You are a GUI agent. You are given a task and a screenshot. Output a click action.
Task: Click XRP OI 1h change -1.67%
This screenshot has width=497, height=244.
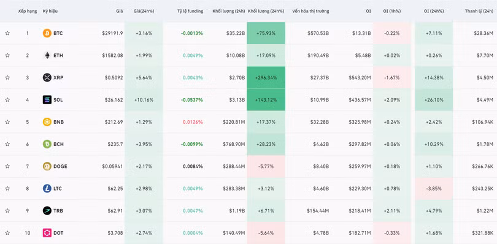pyautogui.click(x=391, y=78)
